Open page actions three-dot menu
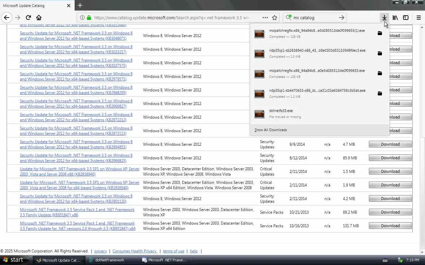The image size is (425, 265). [265, 18]
